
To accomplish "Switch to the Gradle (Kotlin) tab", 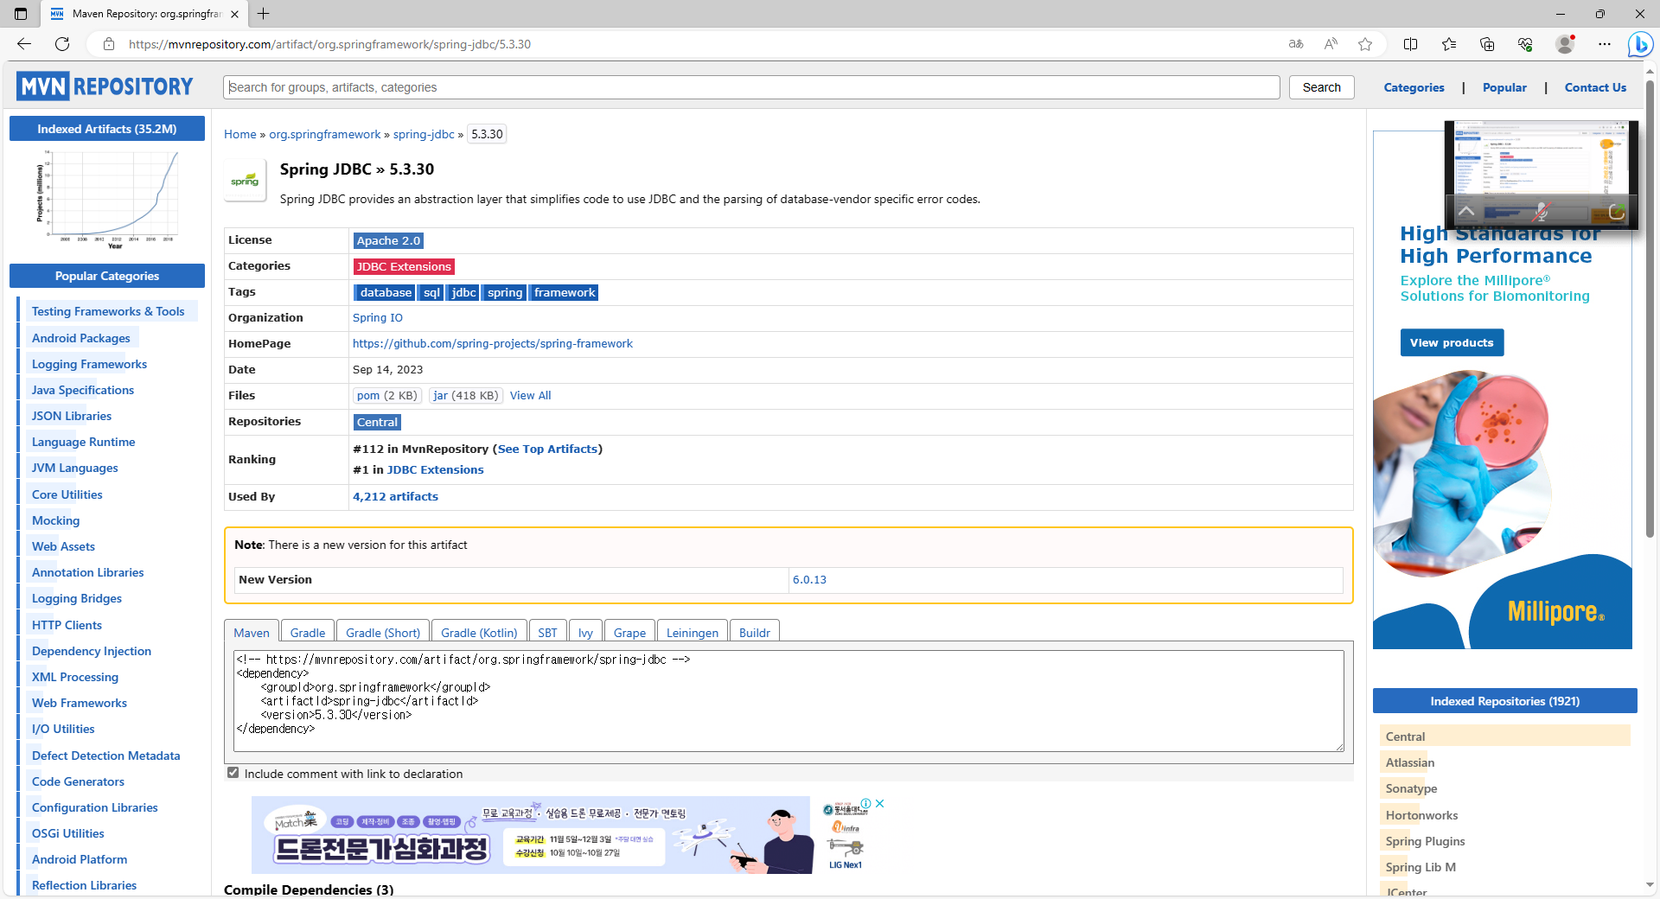I will tap(479, 633).
